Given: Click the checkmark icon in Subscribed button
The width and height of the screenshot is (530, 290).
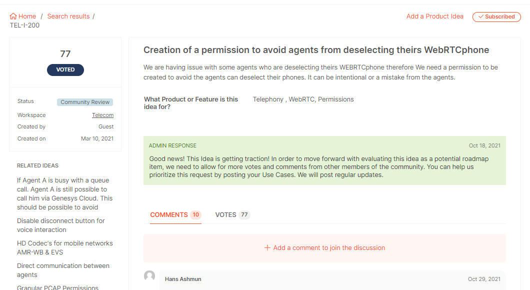Looking at the screenshot, I should (481, 17).
